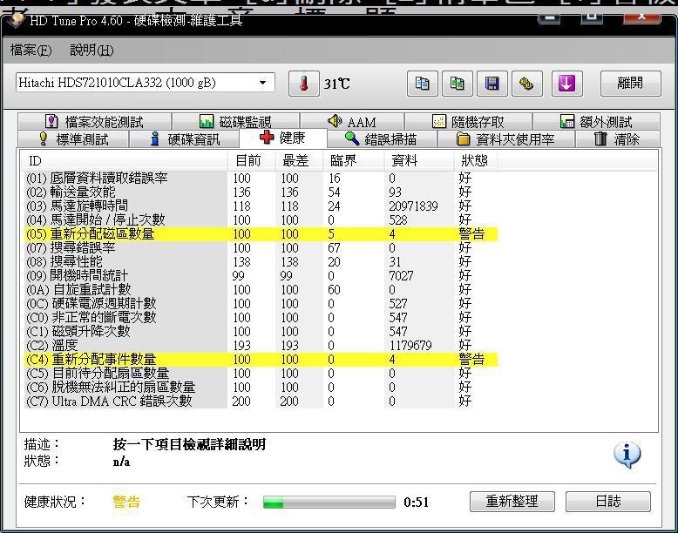This screenshot has width=678, height=533.
Task: Open the 檔案(F) menu
Action: pyautogui.click(x=31, y=51)
